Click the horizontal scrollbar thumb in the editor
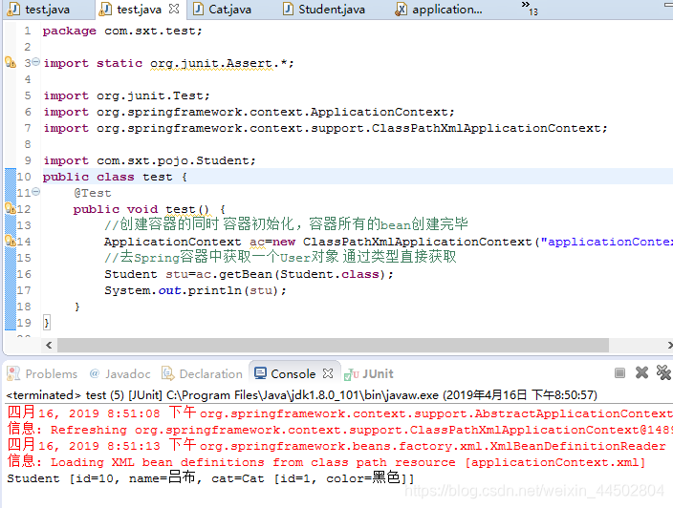The height and width of the screenshot is (508, 673). coord(333,345)
